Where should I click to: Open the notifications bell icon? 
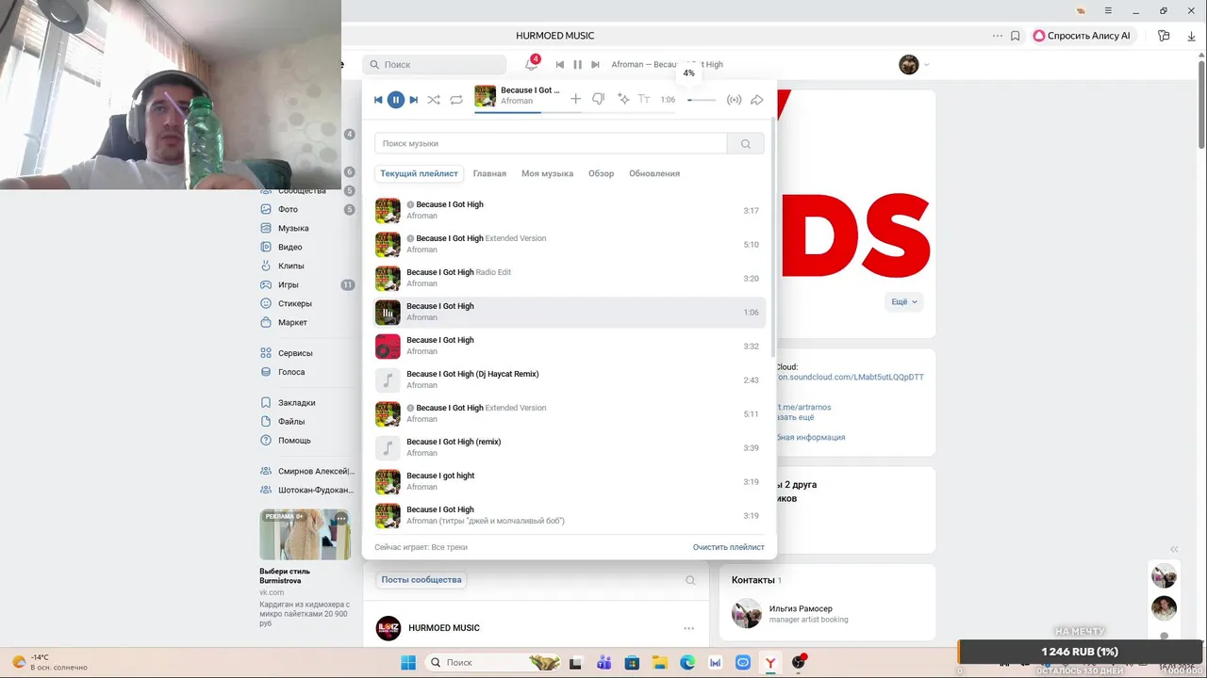[x=532, y=64]
